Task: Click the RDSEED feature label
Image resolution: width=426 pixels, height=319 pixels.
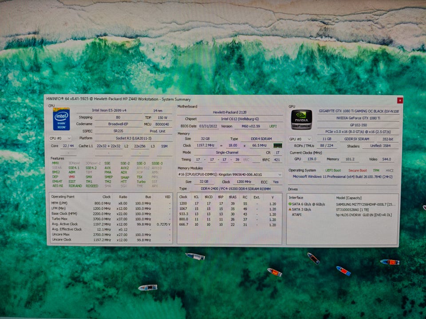Action: coord(92,186)
